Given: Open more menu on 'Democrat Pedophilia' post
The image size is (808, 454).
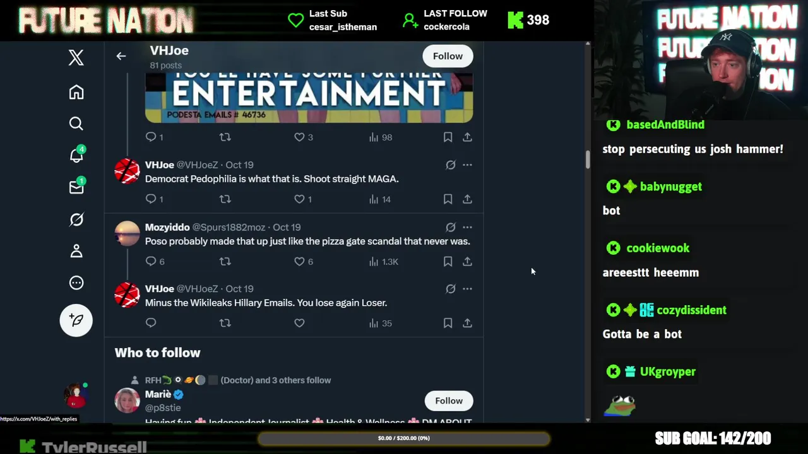Looking at the screenshot, I should pos(467,165).
